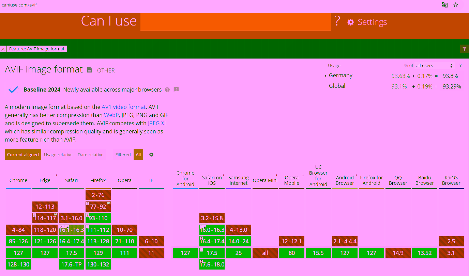The height and width of the screenshot is (276, 469).
Task: Switch to Date relative view
Action: [90, 154]
